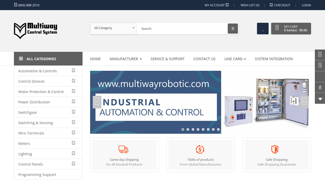Click the phone number (866) 888 2510
The image size is (325, 182).
click(x=28, y=5)
